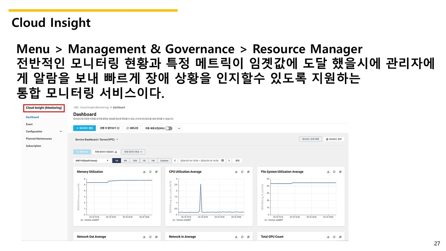
Task: Toggle home-web01 series in Memory Utilization legend
Action: click(x=90, y=220)
